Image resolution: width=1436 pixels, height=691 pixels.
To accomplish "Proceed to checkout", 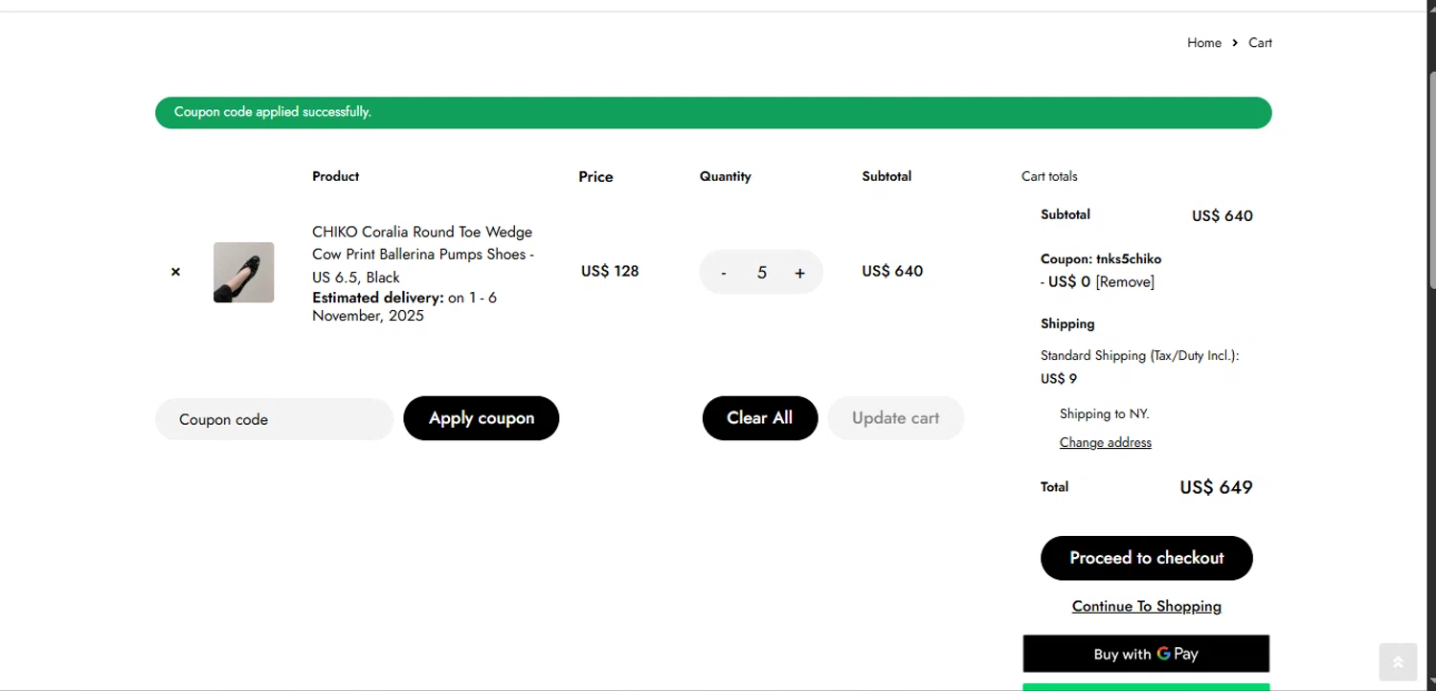I will tap(1147, 558).
